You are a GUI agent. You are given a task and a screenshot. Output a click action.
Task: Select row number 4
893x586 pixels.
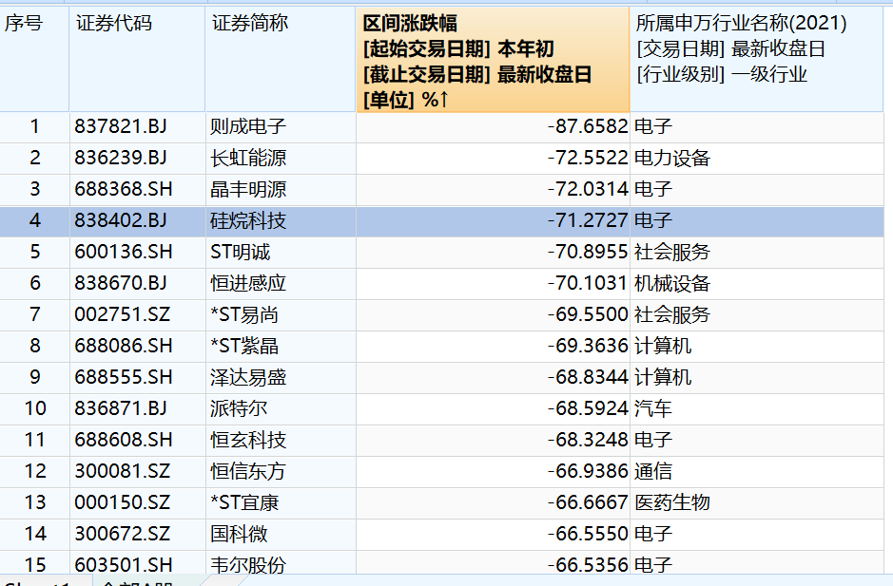point(35,220)
